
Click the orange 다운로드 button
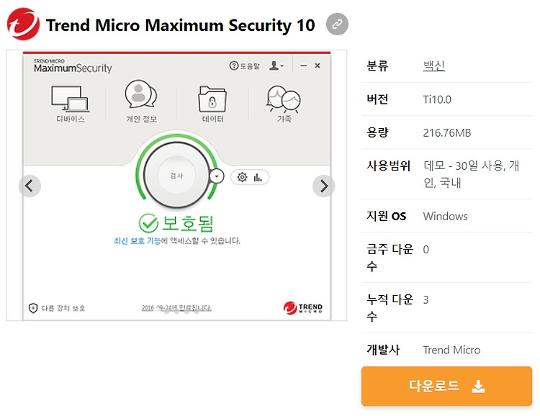tap(446, 386)
